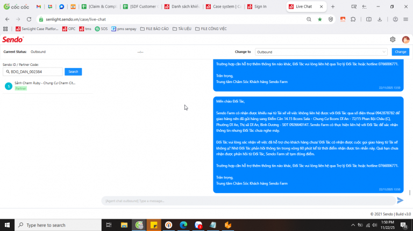Open the Gmail pinned tab
The height and width of the screenshot is (231, 413).
coord(39,6)
